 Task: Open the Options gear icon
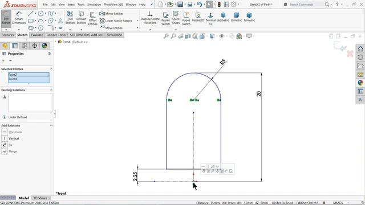(233, 5)
